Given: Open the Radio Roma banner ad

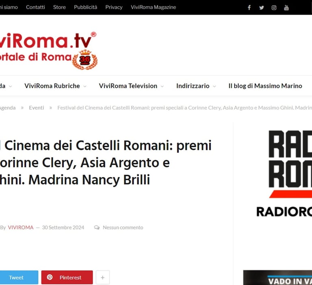Looking at the screenshot, I should pyautogui.click(x=284, y=174).
